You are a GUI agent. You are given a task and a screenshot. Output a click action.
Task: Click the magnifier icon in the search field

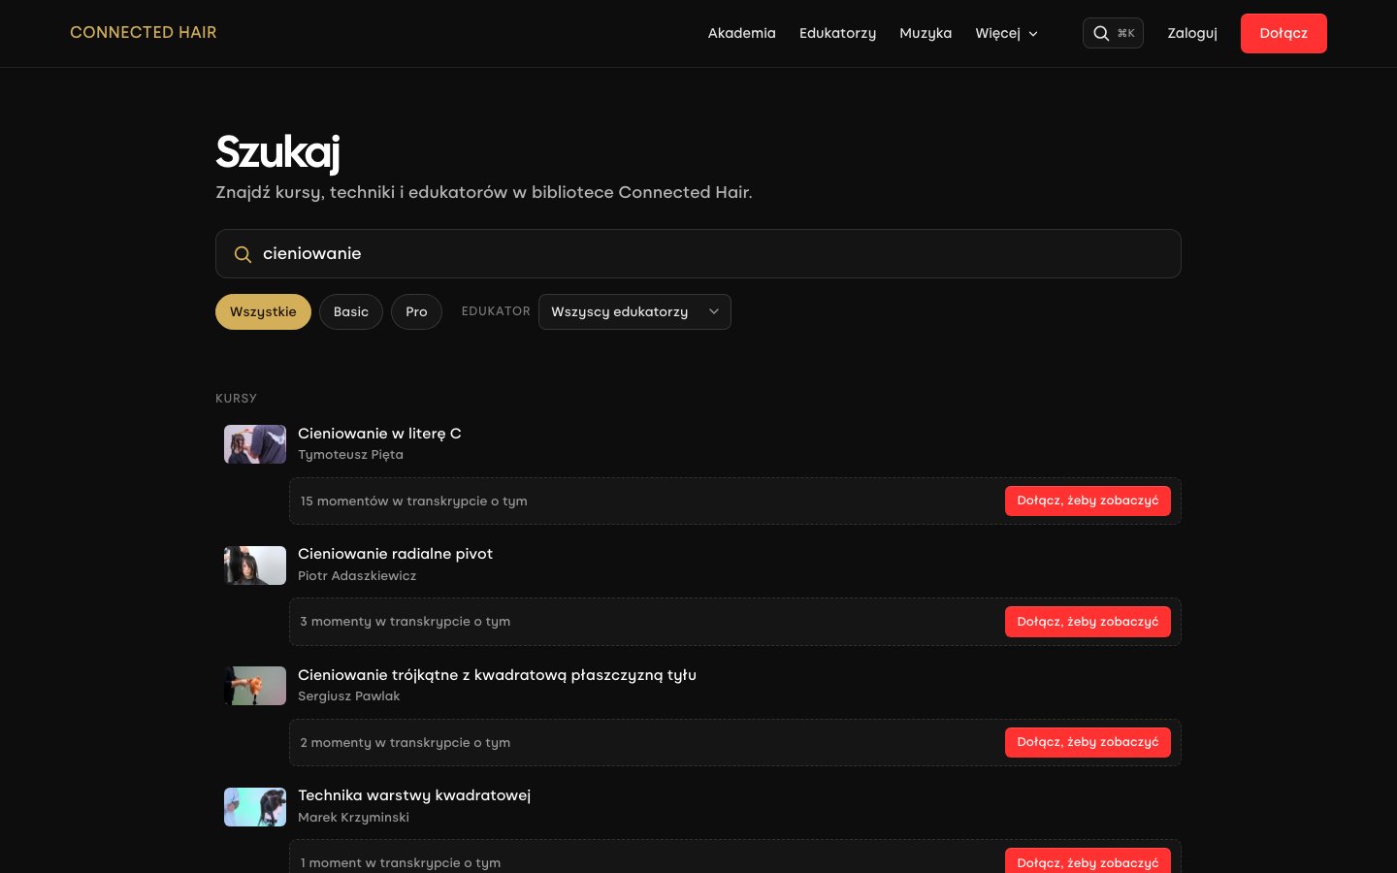(243, 254)
